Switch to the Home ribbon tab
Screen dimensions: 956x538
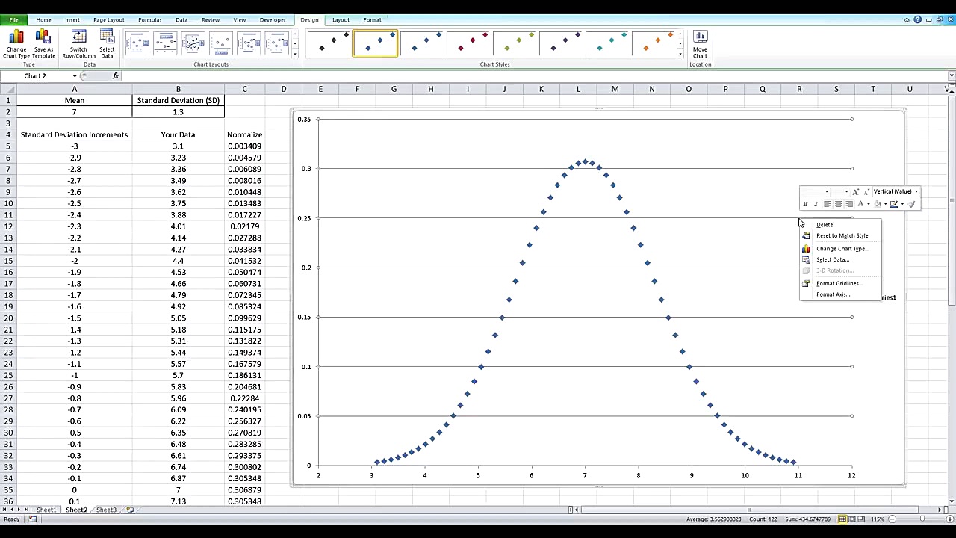pos(43,20)
